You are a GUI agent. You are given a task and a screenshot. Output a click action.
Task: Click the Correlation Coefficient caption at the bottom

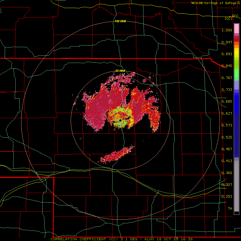point(121,239)
